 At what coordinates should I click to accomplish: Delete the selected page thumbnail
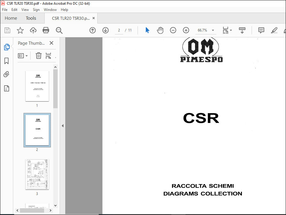pos(39,56)
